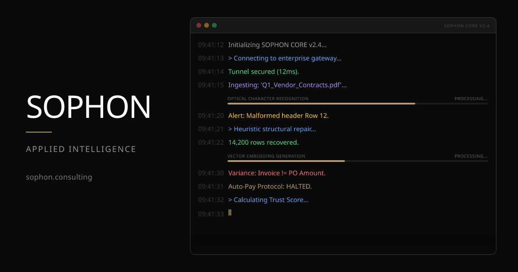
Task: Click the APPLIED INTELLIGENCE tagline
Action: [x=81, y=149]
